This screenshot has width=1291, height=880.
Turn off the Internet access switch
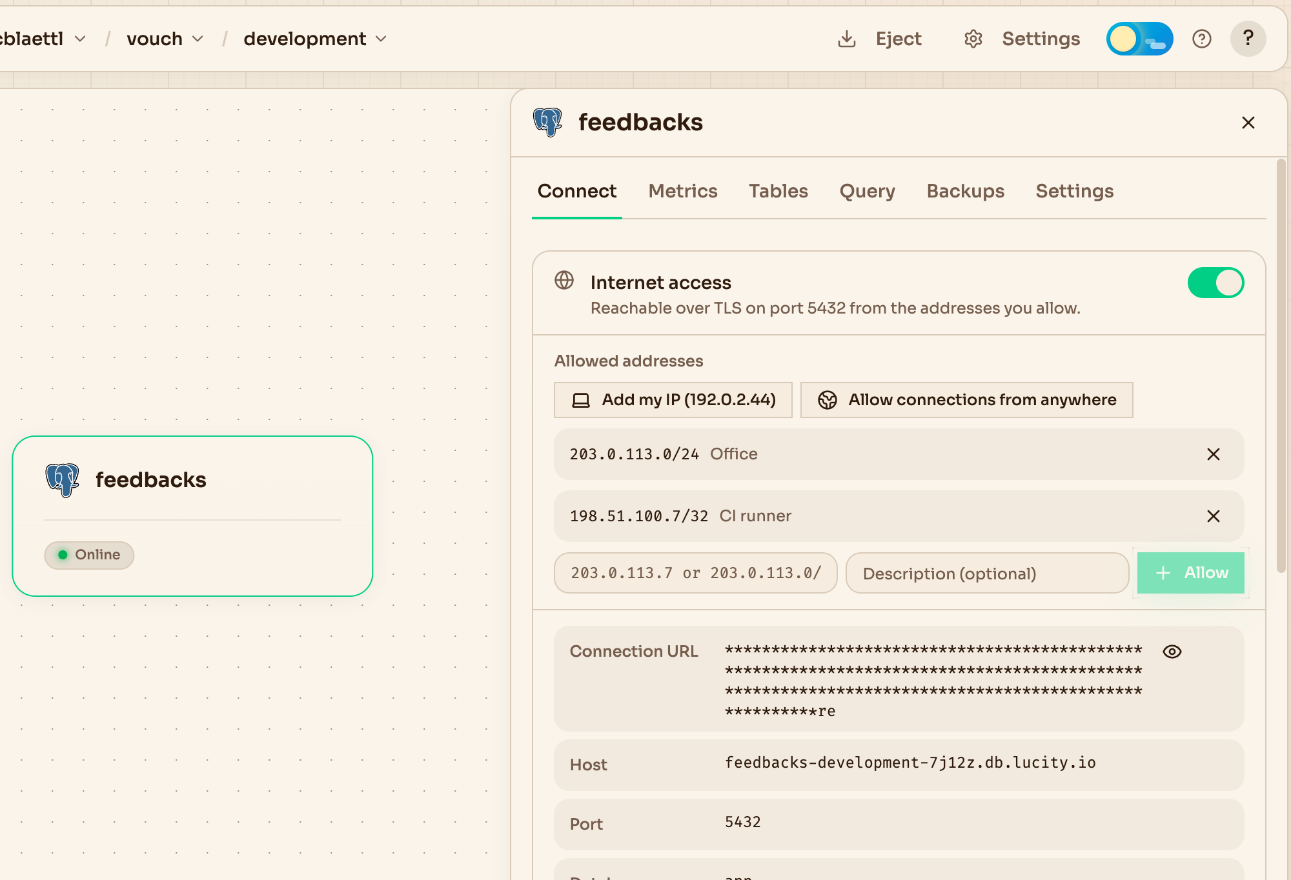click(1215, 283)
